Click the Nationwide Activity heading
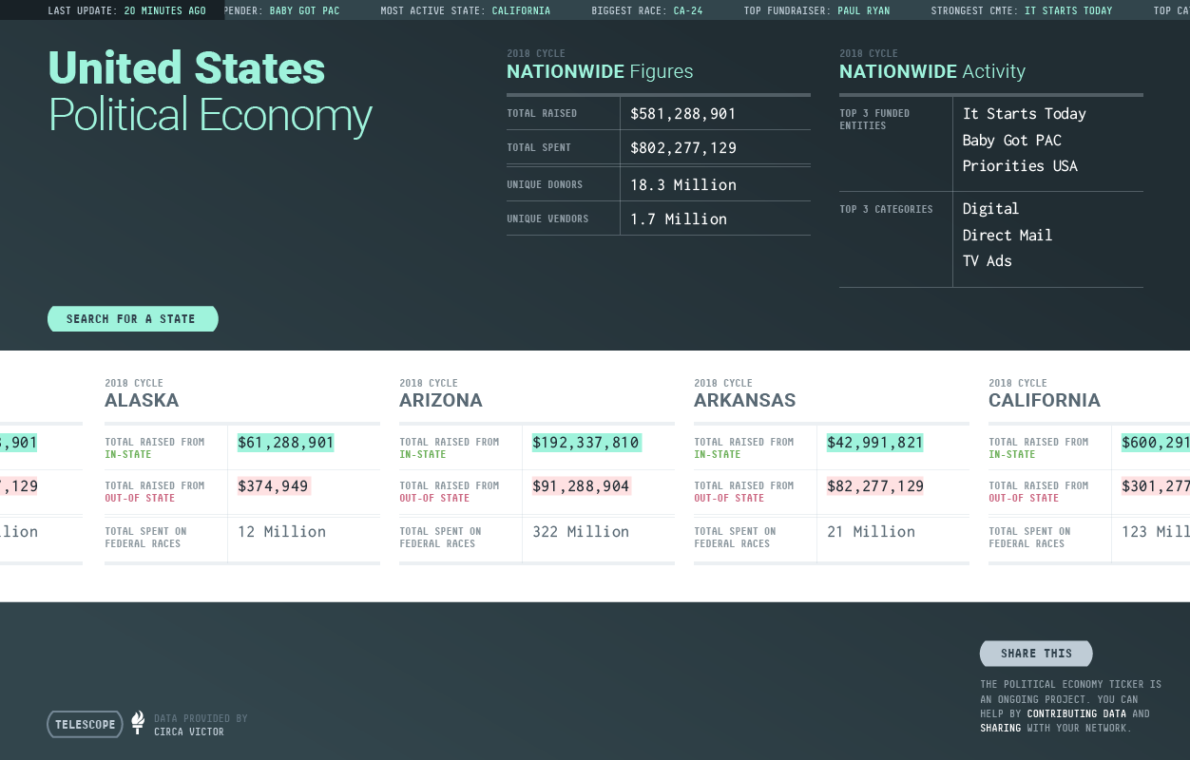1190x760 pixels. click(932, 71)
